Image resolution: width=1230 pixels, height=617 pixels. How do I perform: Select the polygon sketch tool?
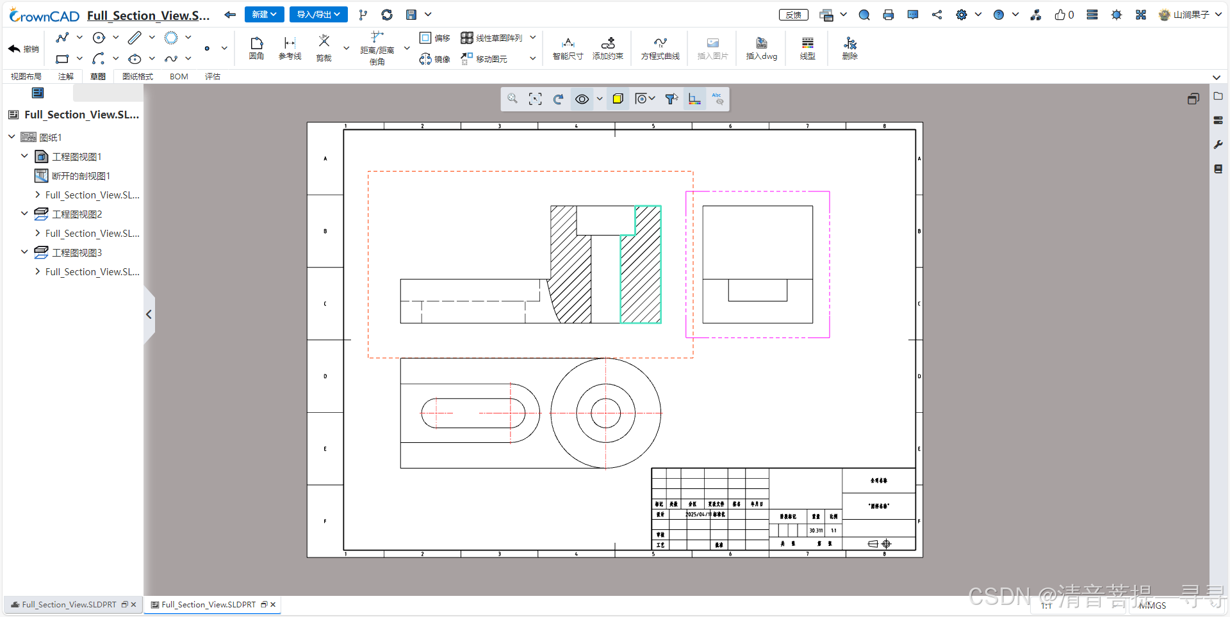click(x=171, y=38)
